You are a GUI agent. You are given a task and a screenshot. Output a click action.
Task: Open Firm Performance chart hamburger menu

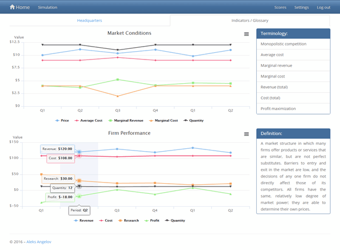(246, 134)
